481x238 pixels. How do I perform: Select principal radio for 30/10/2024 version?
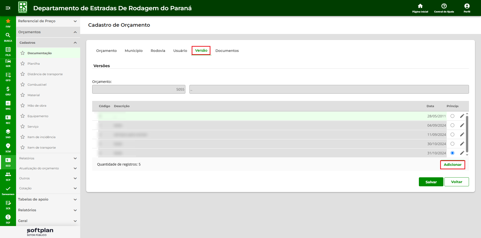452,144
